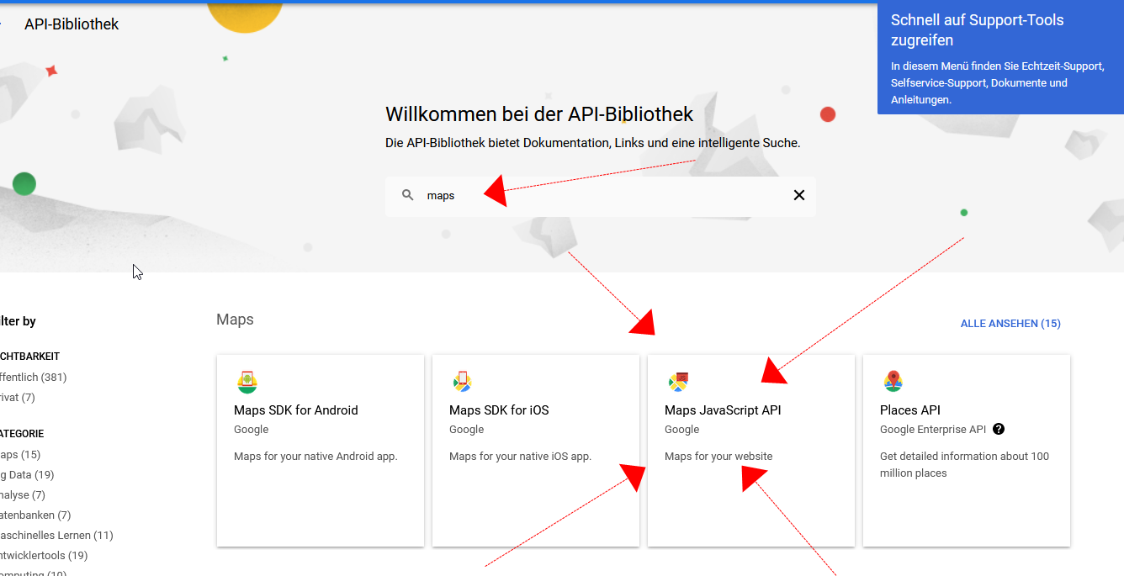Click the Maps SDK for Android icon
The width and height of the screenshot is (1124, 576).
tap(247, 382)
